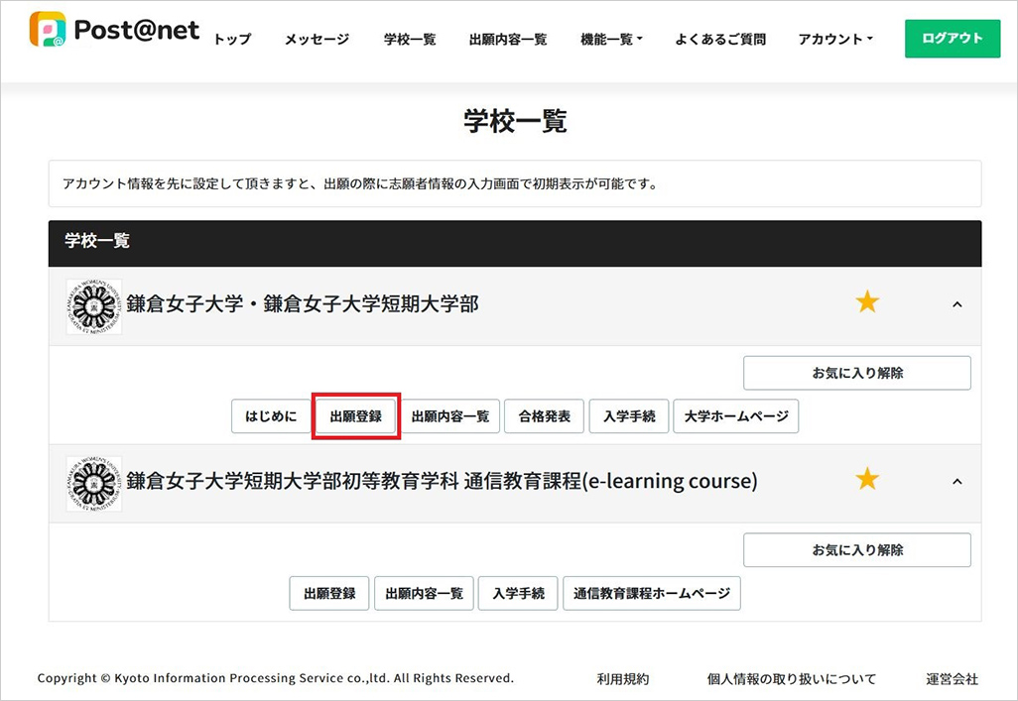Open 出願内容一覧 in the top navigation

pos(508,39)
